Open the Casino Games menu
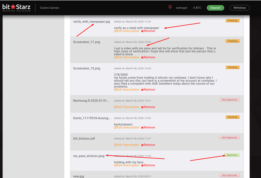Image resolution: width=261 pixels, height=178 pixels. click(49, 8)
